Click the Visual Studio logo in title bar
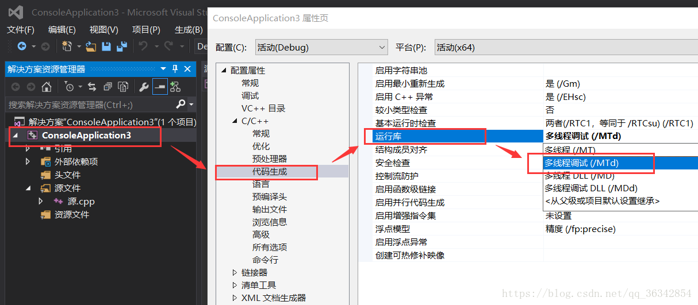 click(16, 12)
